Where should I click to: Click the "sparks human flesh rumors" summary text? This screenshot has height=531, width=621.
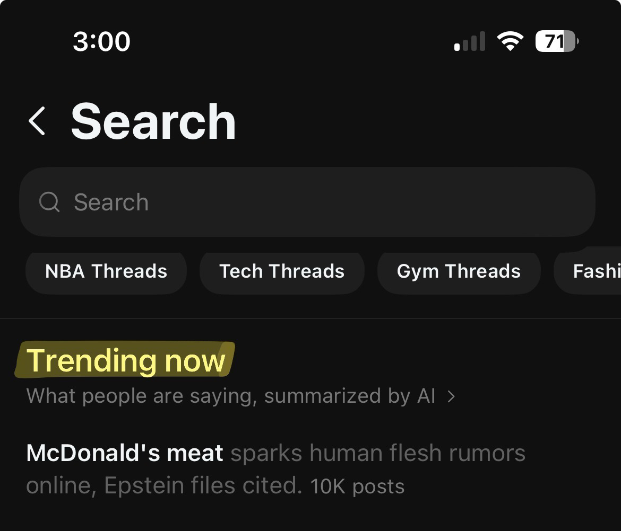tap(377, 454)
